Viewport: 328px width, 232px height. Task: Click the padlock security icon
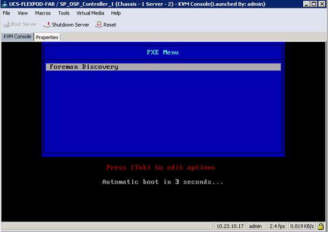coord(320,226)
